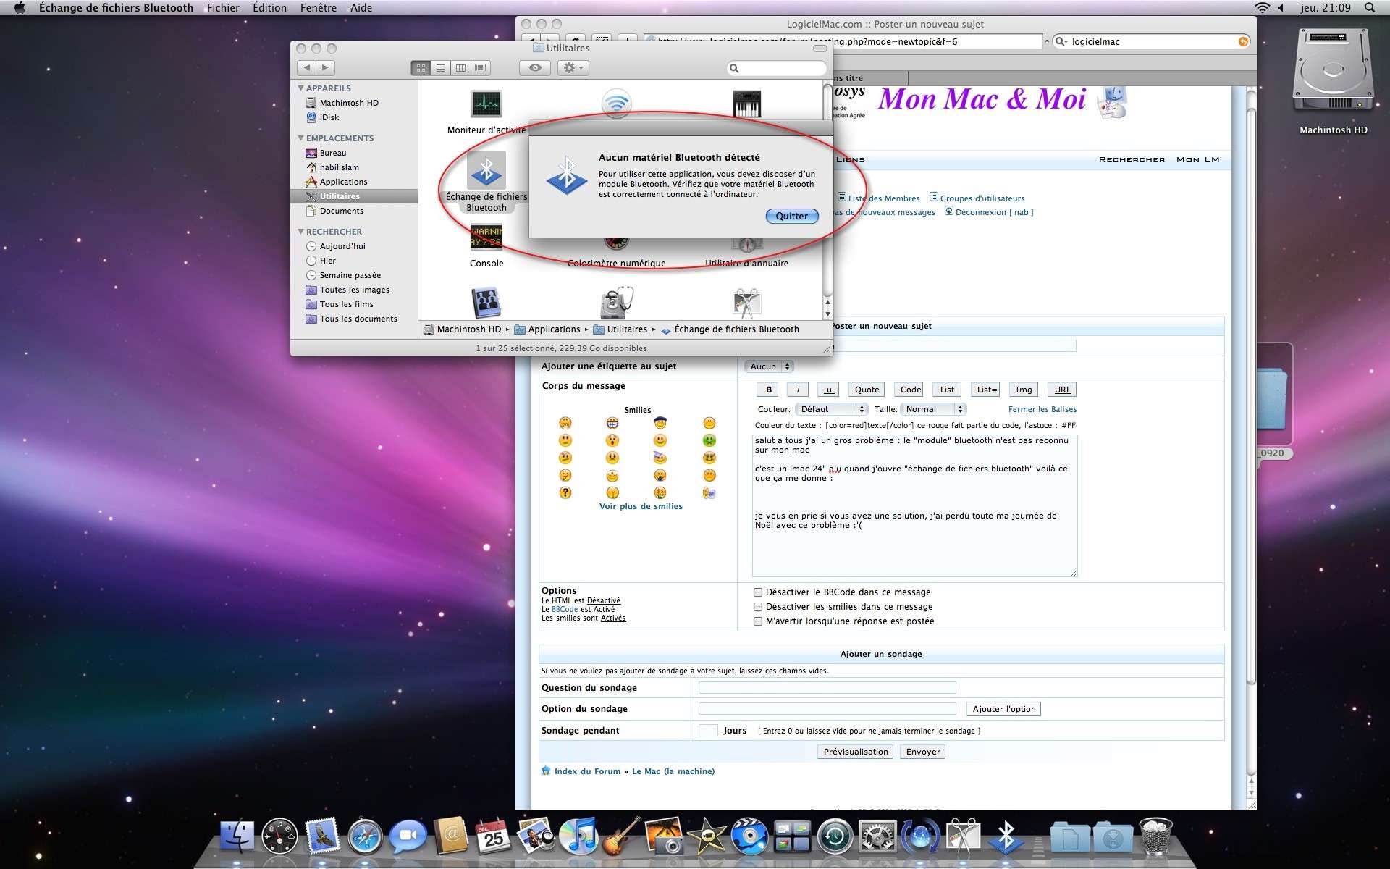The height and width of the screenshot is (869, 1390).
Task: Open the Aide menu
Action: click(361, 7)
